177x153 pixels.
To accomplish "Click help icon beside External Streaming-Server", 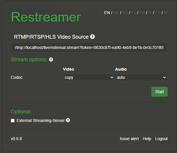I will (68, 120).
